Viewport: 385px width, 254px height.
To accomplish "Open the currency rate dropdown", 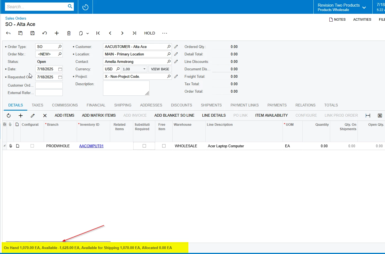I will 144,69.
